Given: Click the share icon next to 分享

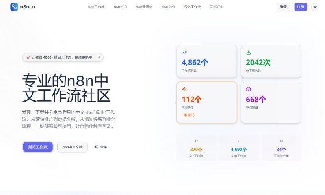Looking at the screenshot, I should coord(96,147).
